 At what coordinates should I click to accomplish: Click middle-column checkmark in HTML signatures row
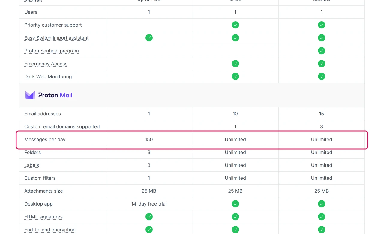point(235,217)
